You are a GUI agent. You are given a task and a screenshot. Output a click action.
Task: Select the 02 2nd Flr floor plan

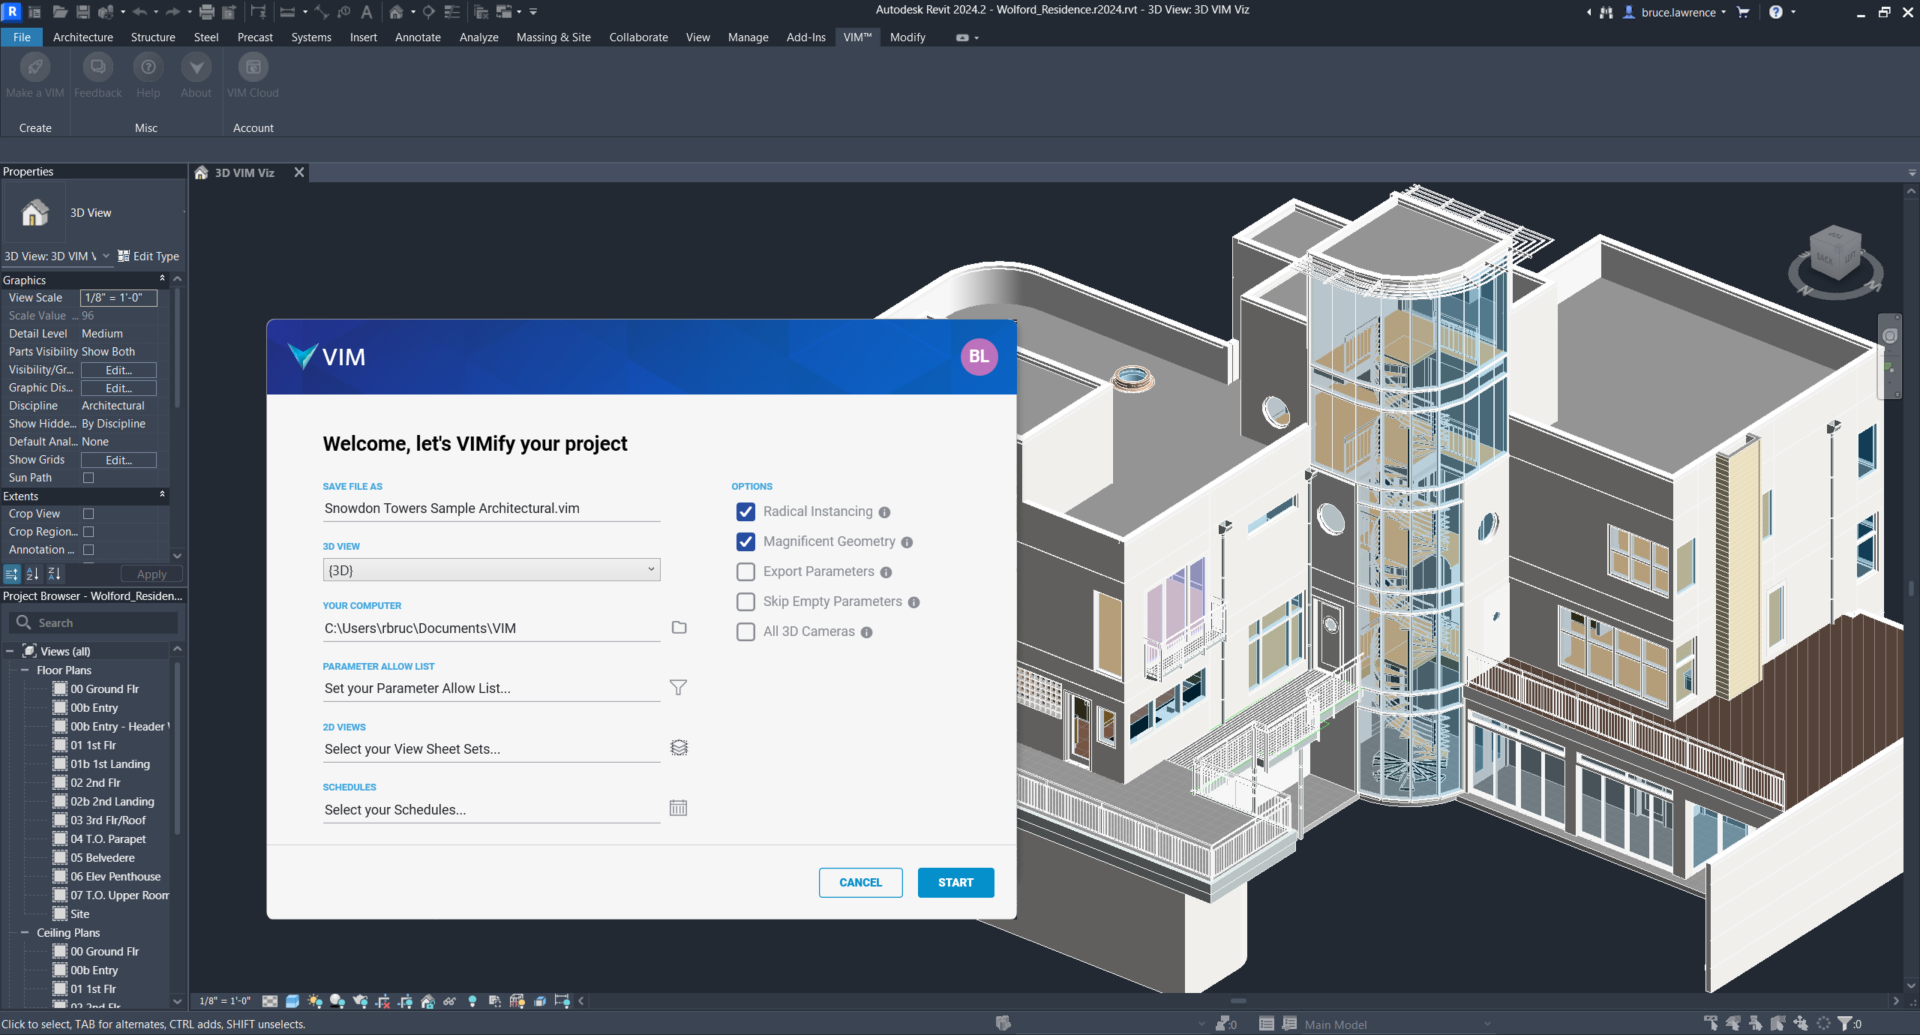coord(95,782)
